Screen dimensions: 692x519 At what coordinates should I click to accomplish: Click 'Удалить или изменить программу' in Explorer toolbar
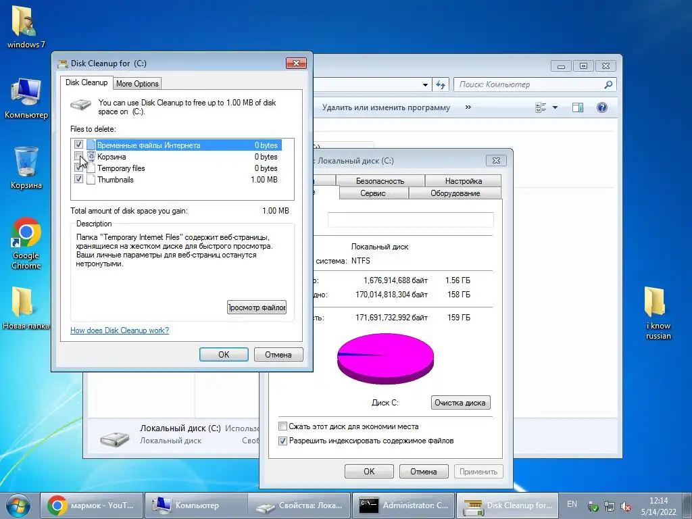click(386, 107)
